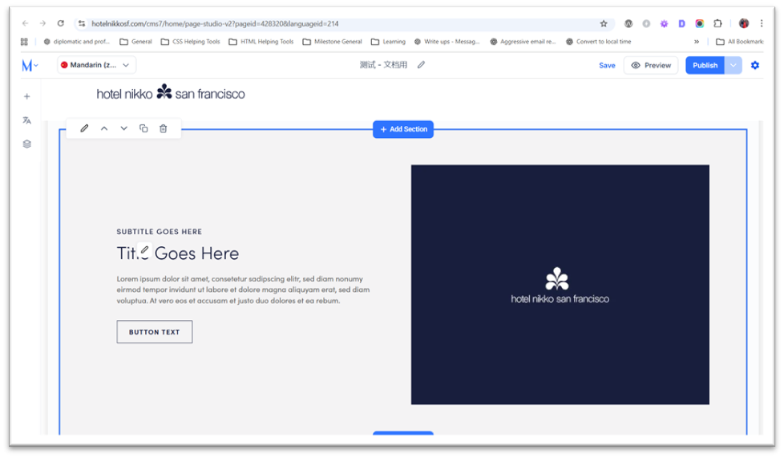Click the plus icon in left sidebar
784x458 pixels.
(x=27, y=96)
